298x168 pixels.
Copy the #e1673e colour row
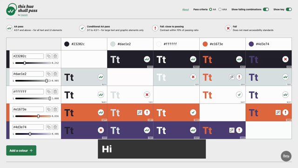pos(48,109)
